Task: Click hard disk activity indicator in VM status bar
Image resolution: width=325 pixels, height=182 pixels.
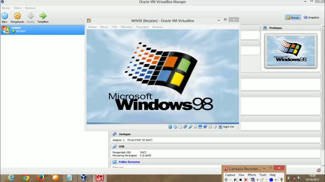Action: click(x=170, y=127)
